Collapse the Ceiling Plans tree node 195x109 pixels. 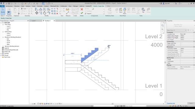pyautogui.click(x=3, y=32)
